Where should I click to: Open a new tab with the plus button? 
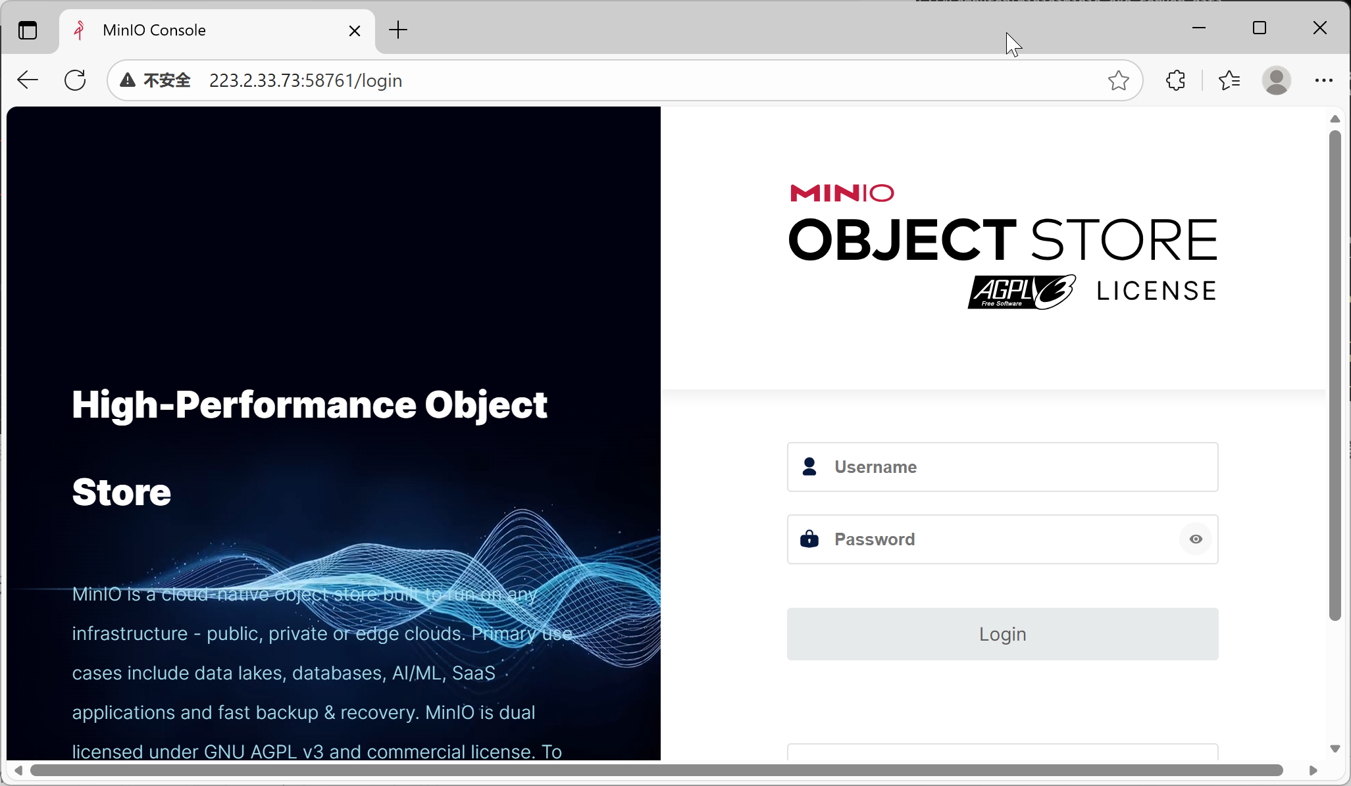click(397, 30)
